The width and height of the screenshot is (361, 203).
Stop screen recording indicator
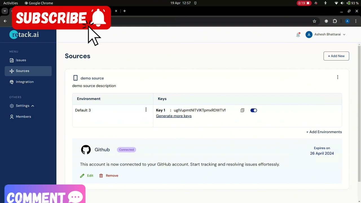click(x=304, y=3)
